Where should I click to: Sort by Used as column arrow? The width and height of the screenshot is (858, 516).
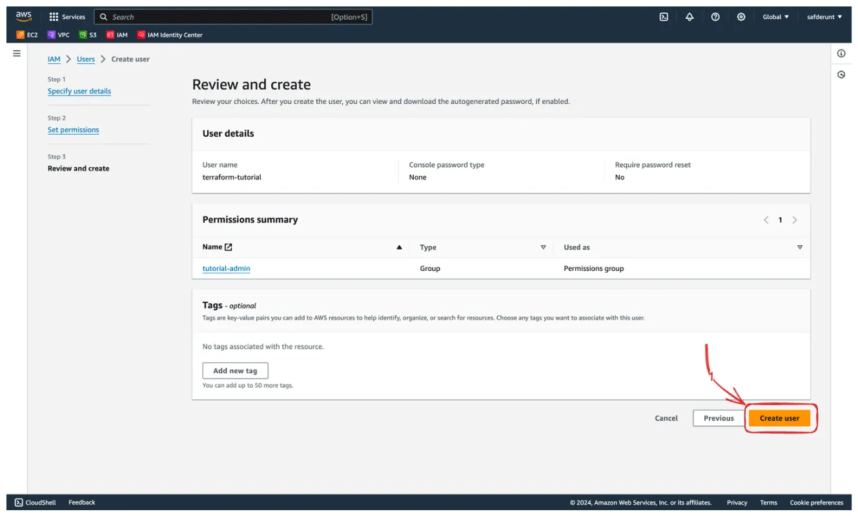pos(800,247)
